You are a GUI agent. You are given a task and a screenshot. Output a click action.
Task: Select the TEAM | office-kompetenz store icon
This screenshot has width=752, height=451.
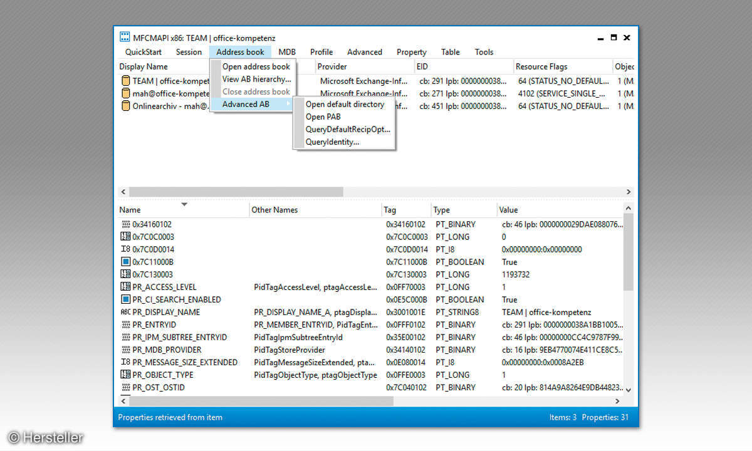coord(125,81)
